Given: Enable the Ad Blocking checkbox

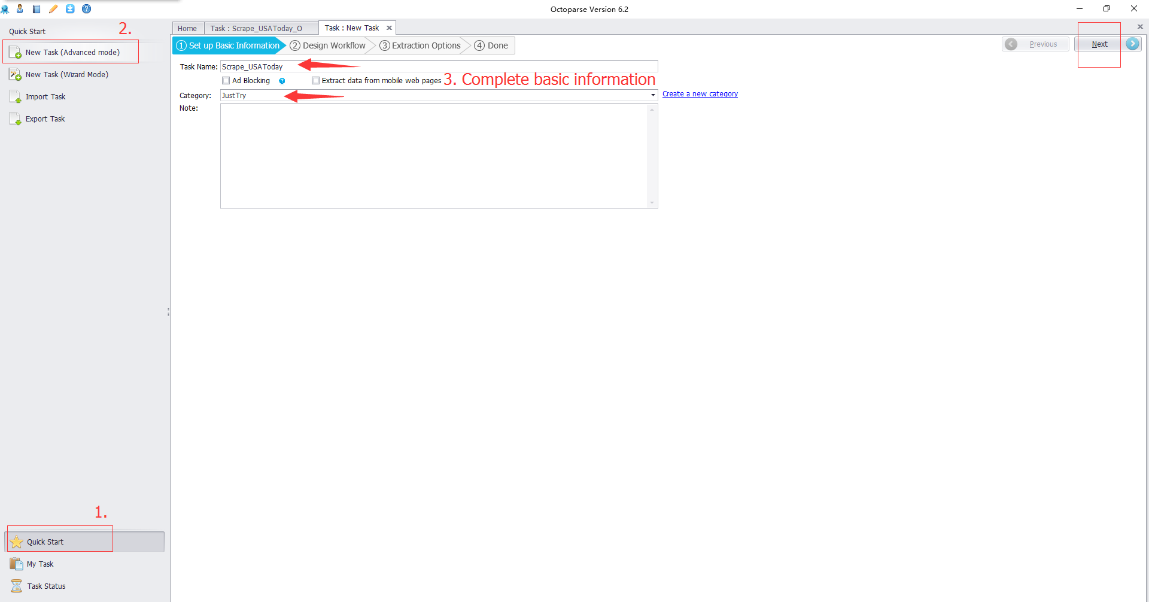Looking at the screenshot, I should 226,81.
